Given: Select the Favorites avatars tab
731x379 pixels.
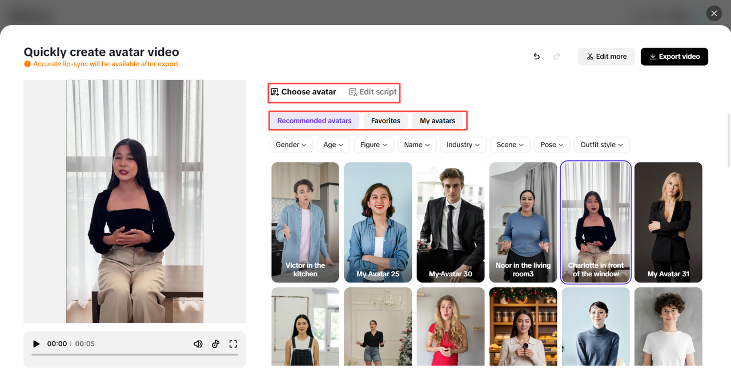Looking at the screenshot, I should point(385,120).
